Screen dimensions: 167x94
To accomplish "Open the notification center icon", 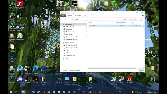I will click(155, 92).
